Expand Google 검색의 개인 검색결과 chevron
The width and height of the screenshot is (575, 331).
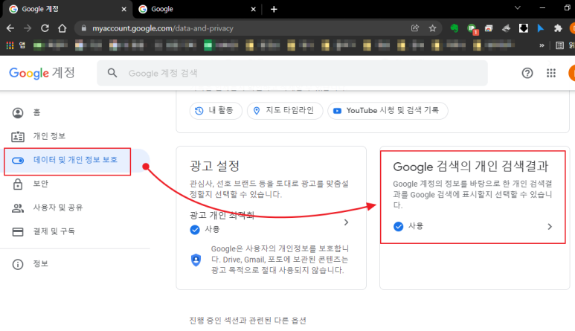(550, 227)
